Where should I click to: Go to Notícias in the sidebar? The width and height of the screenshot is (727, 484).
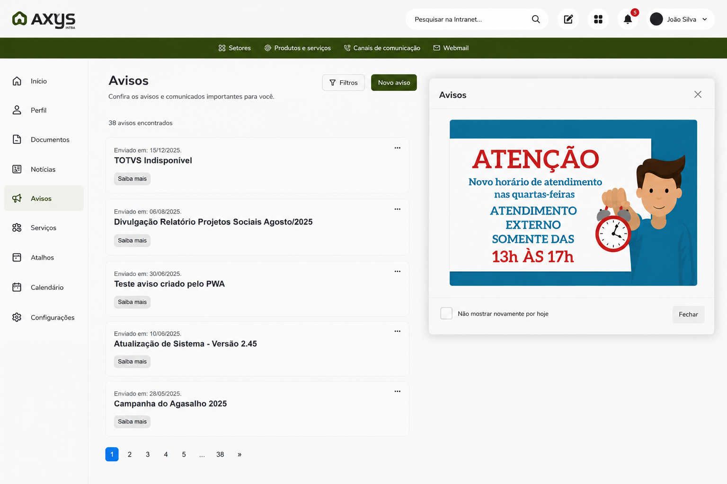(44, 169)
